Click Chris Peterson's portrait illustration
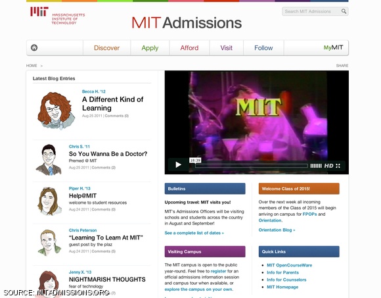This screenshot has height=298, width=381. coord(49,243)
